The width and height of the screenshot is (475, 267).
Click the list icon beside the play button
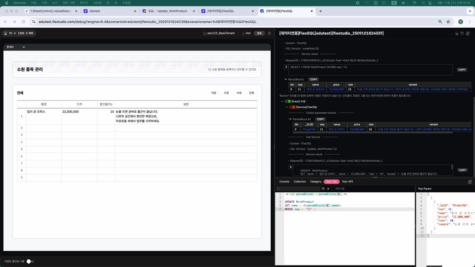[323, 188]
